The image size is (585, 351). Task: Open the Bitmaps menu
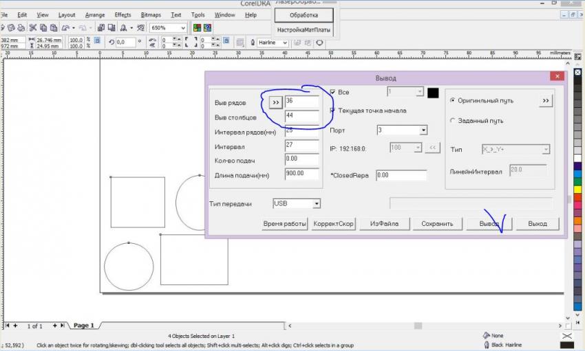tap(150, 14)
